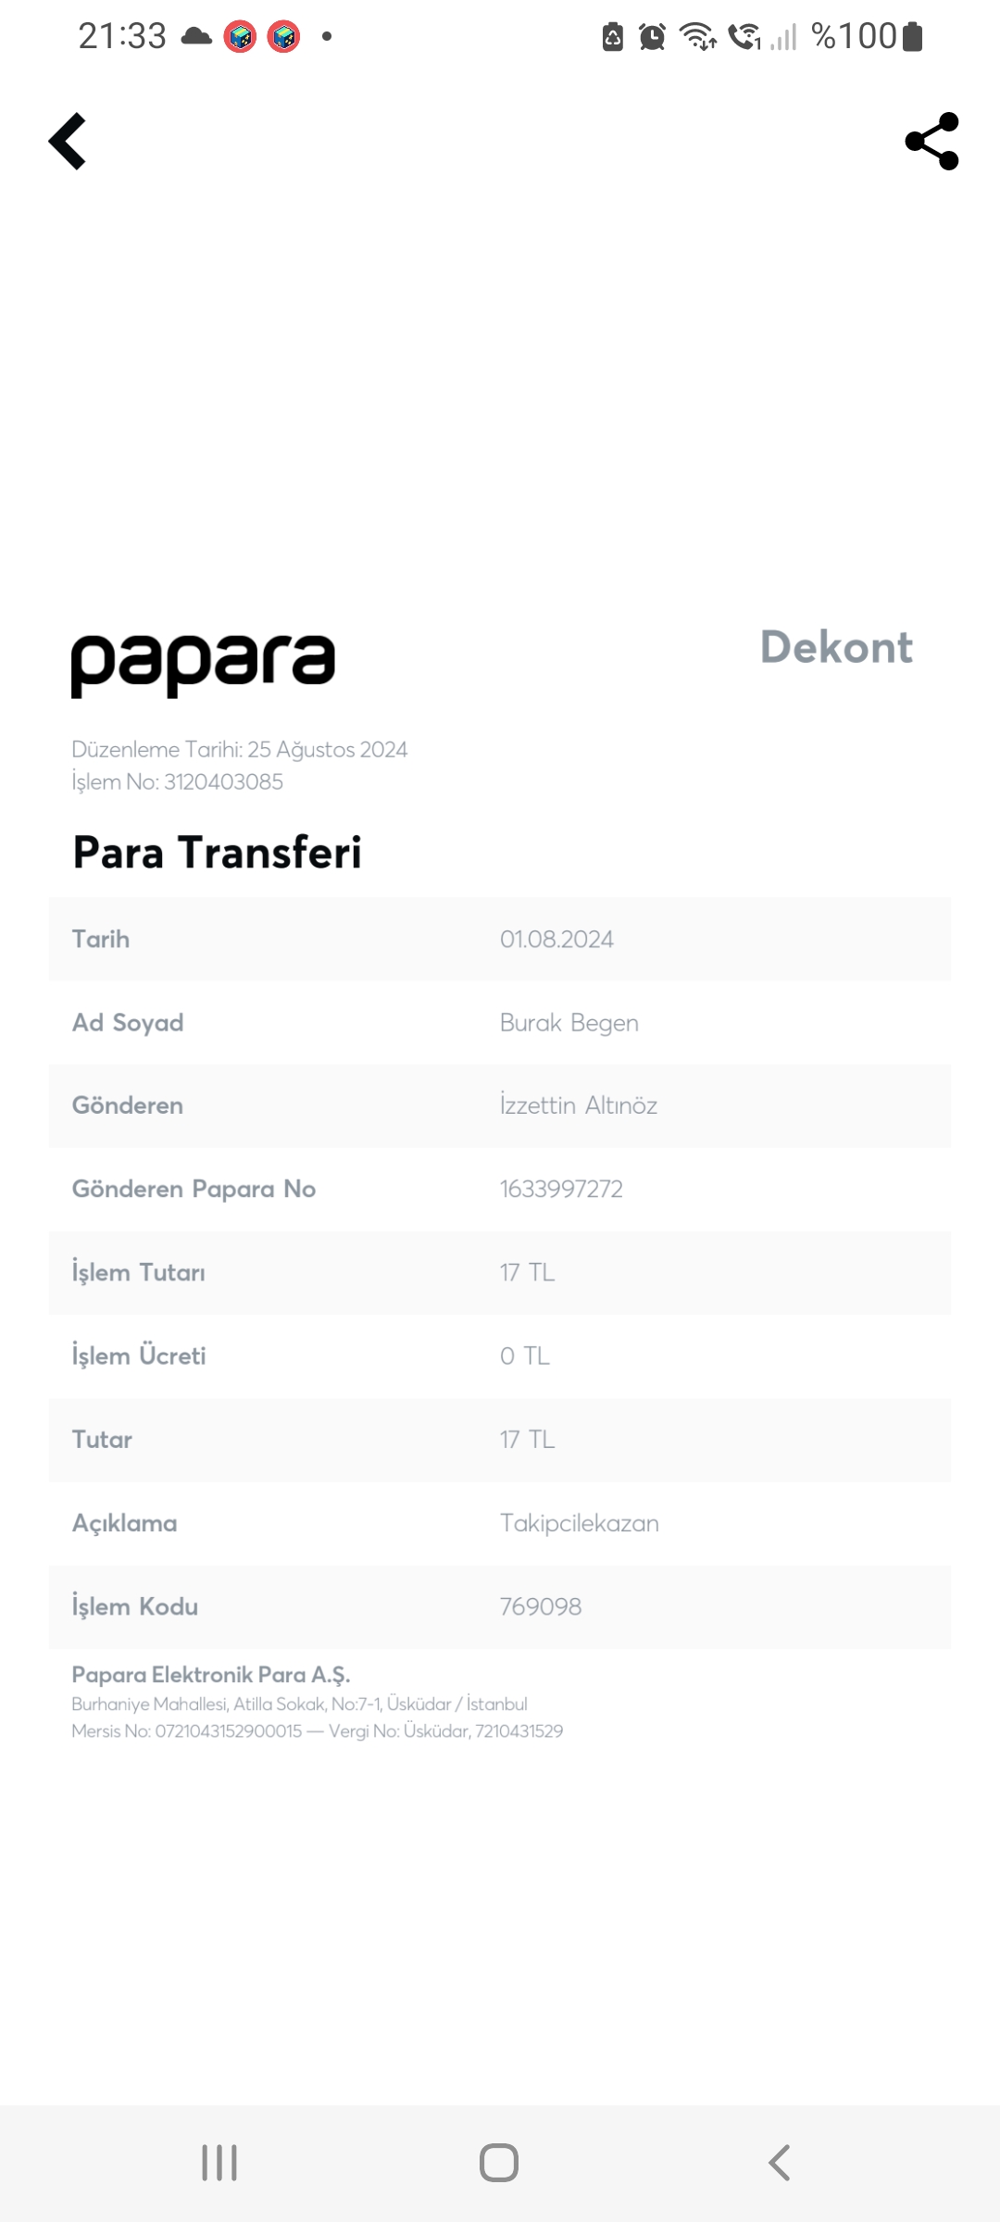Select the İşlem Kodu value 769098

pyautogui.click(x=541, y=1606)
